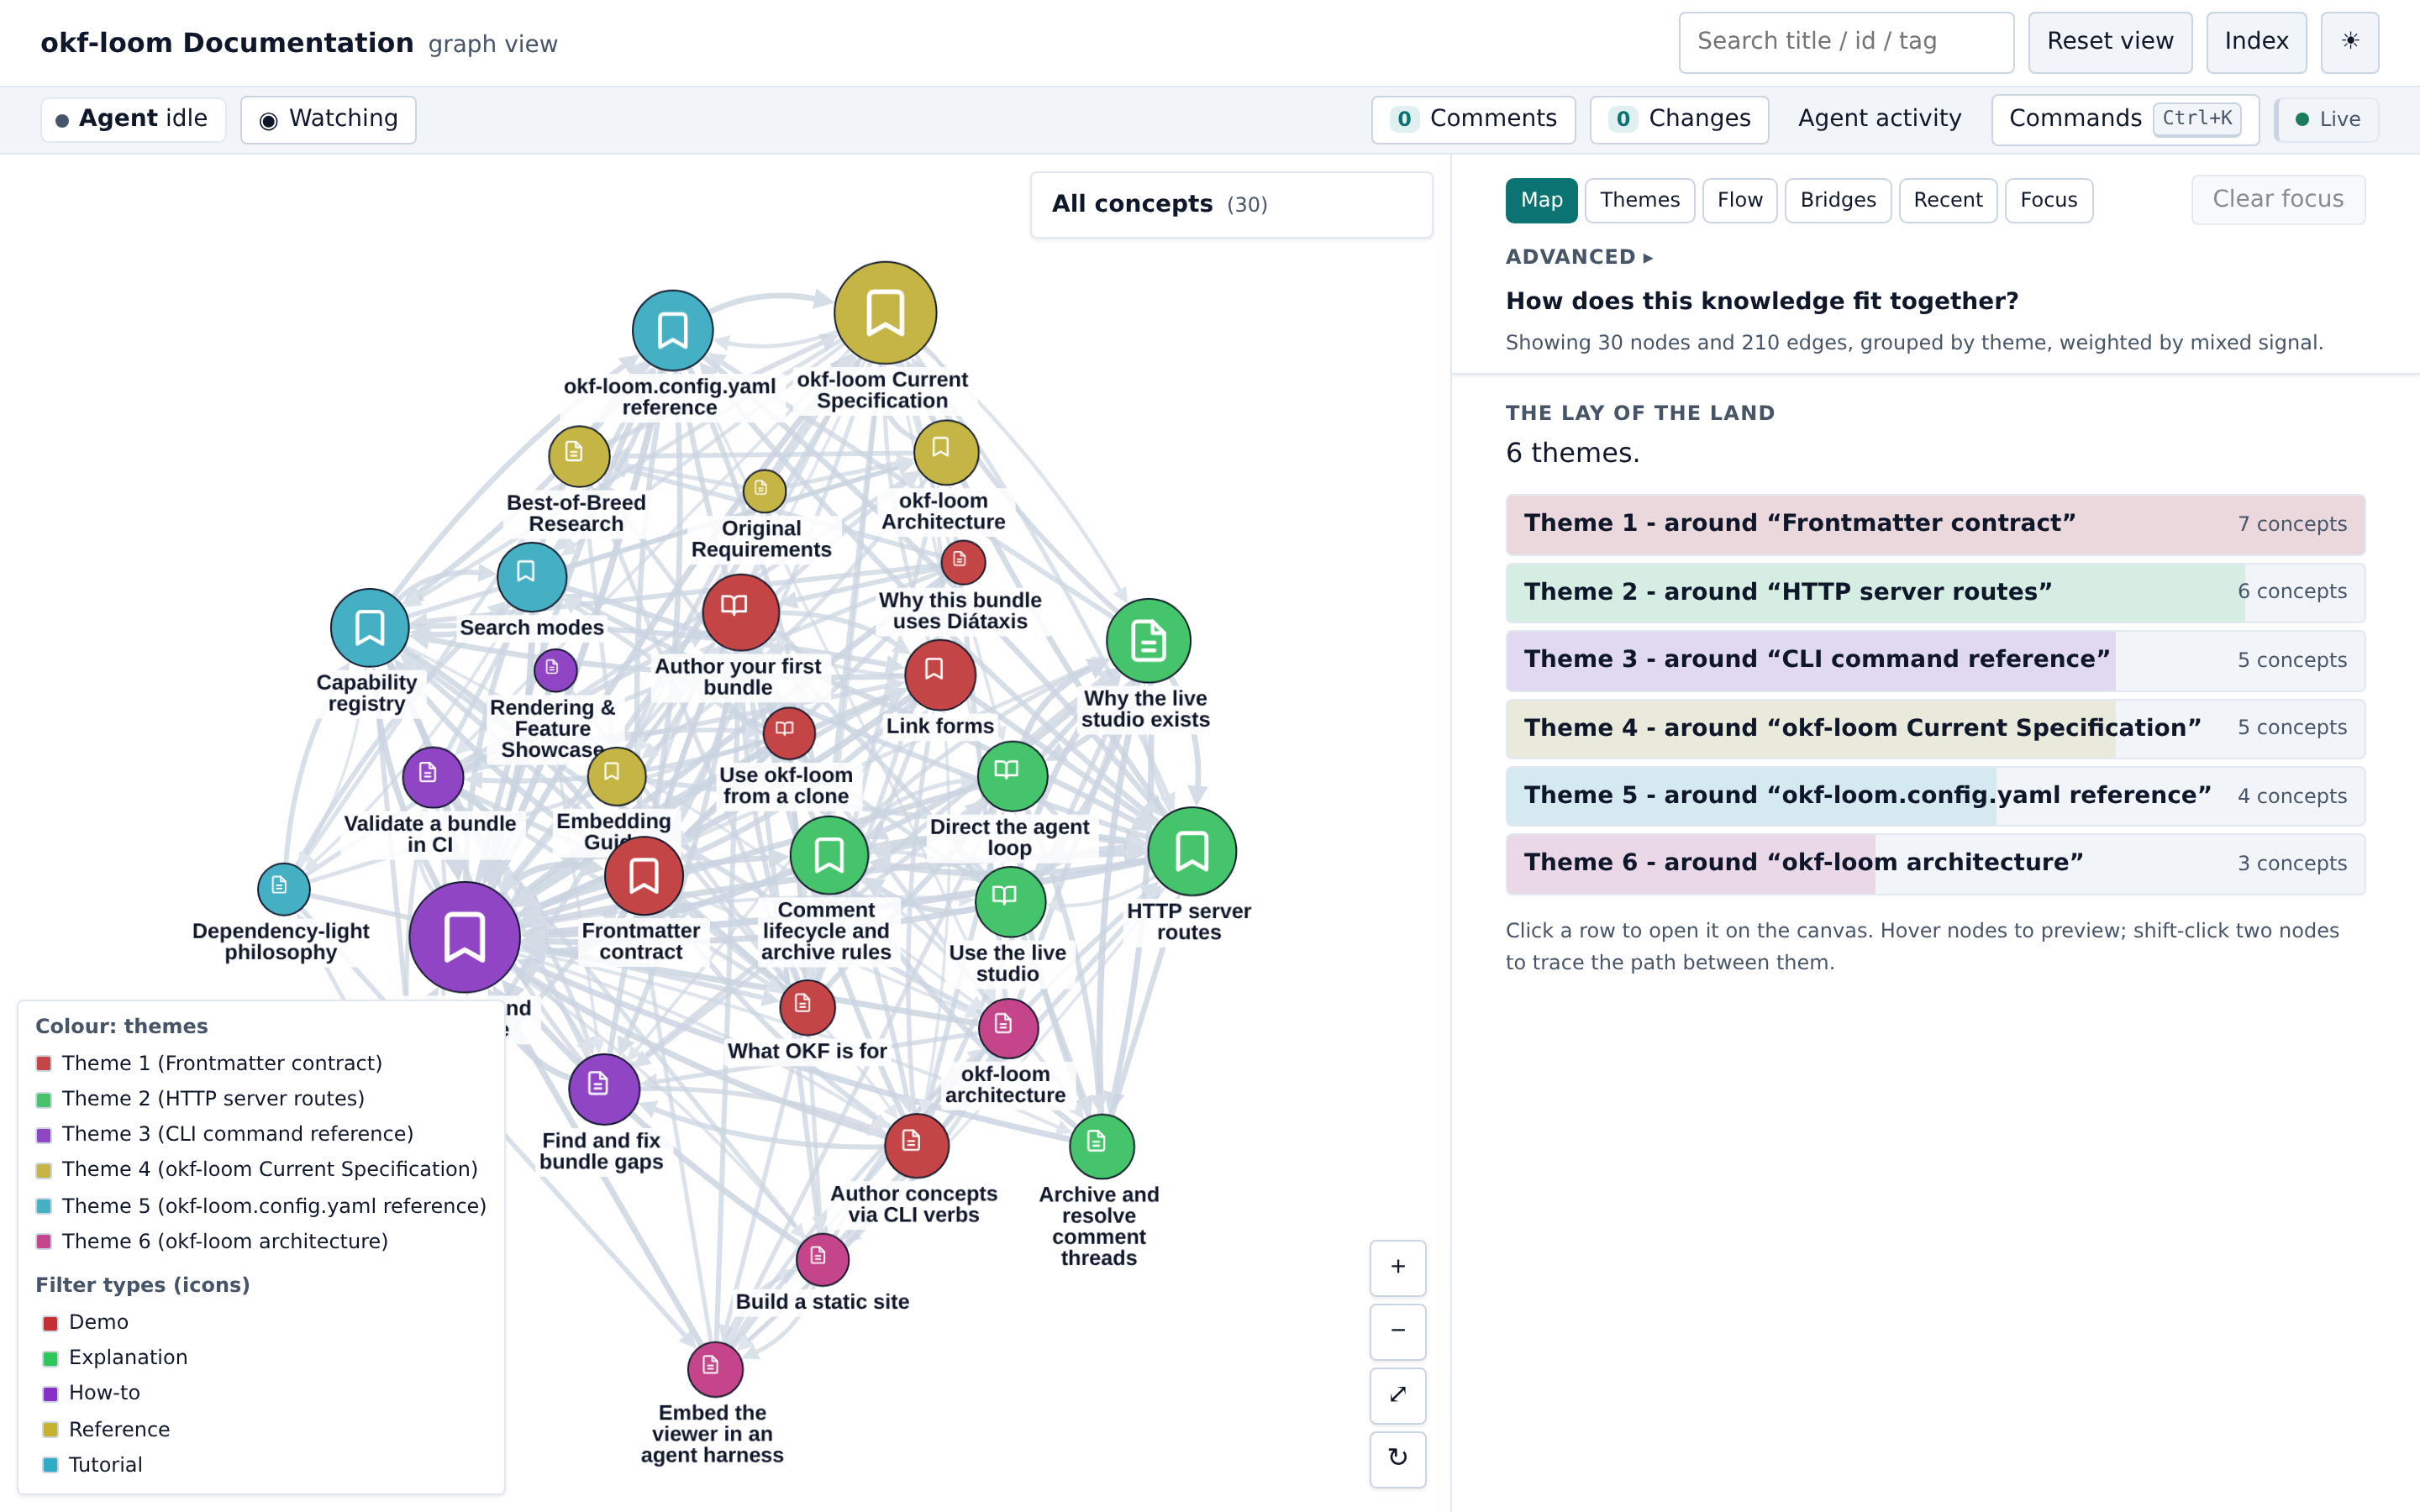Viewport: 2420px width, 1512px height.
Task: Select the okf-loom Architecture yellow node
Action: (945, 452)
